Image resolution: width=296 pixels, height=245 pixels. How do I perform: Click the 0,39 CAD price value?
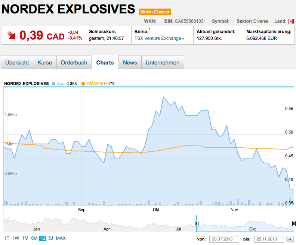[42, 35]
